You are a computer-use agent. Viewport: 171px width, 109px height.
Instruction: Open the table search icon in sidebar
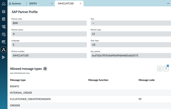point(4,42)
